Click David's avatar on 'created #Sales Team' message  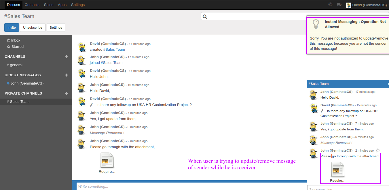[82, 47]
